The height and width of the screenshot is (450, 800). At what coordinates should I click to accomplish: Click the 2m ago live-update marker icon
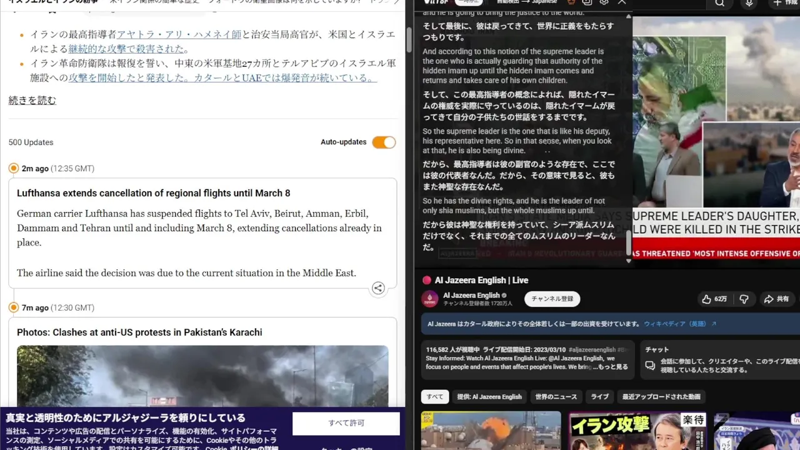(x=14, y=168)
